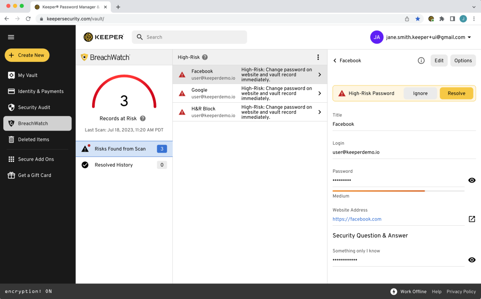Click the Work Offline lightning icon
This screenshot has width=481, height=299.
[x=394, y=291]
